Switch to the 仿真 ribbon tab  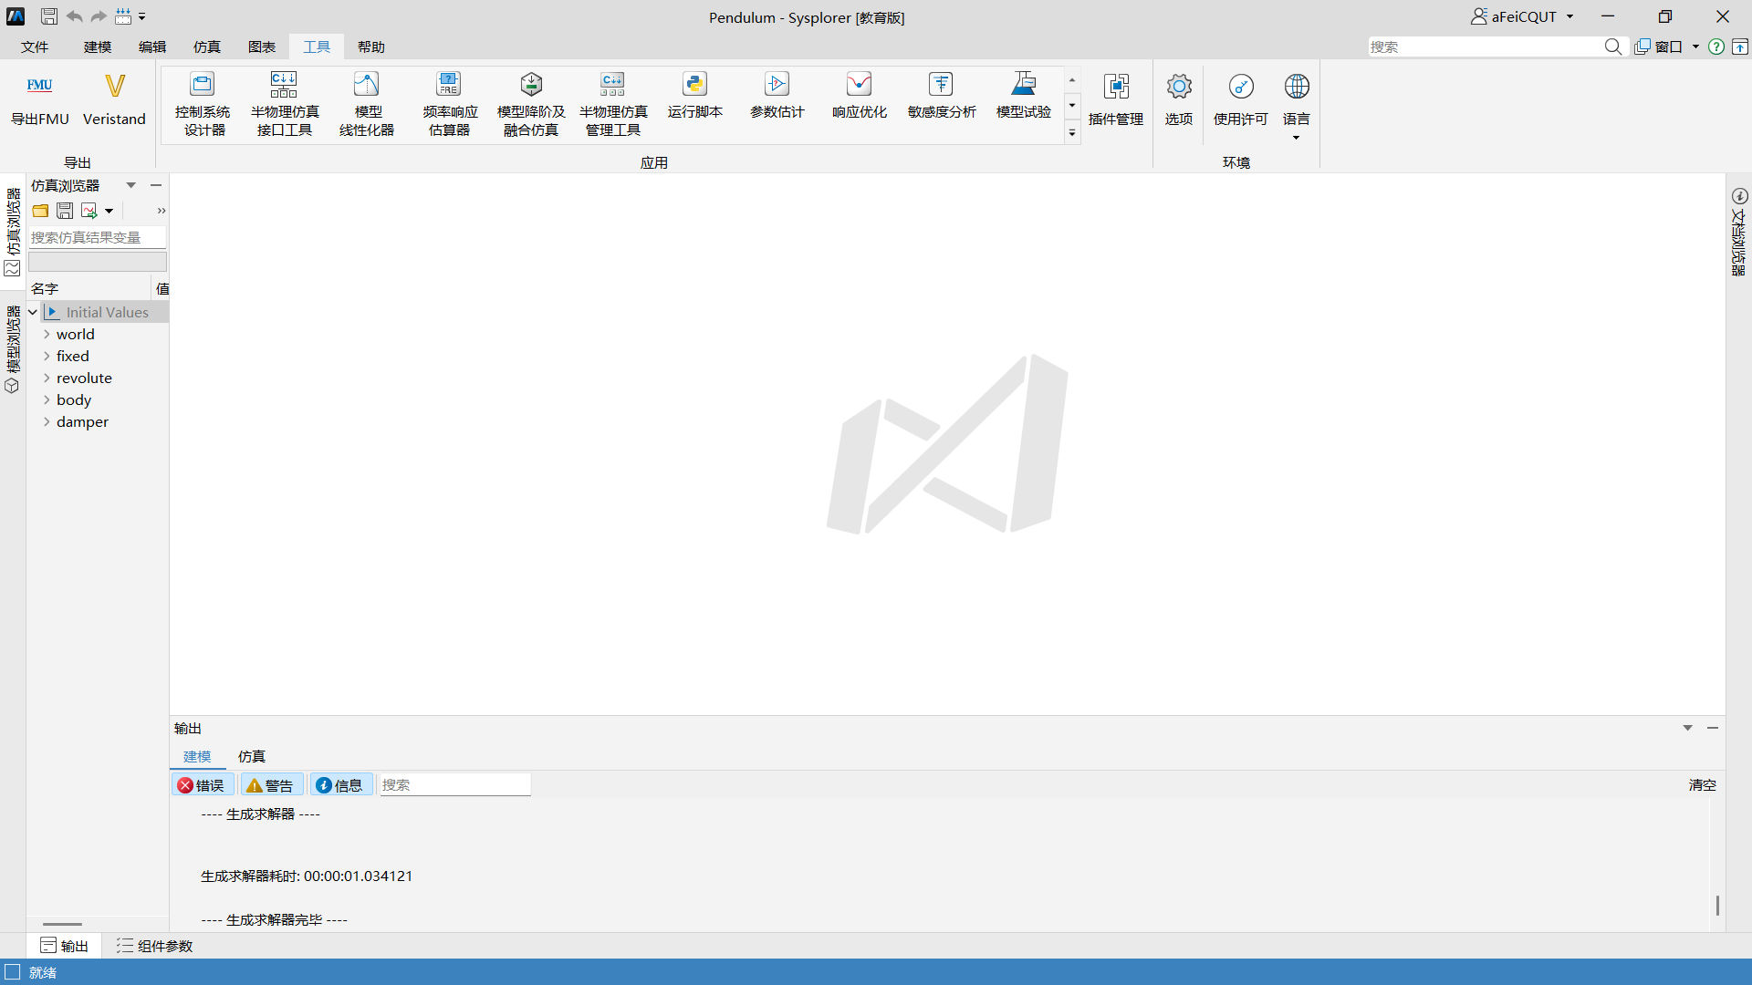207,47
